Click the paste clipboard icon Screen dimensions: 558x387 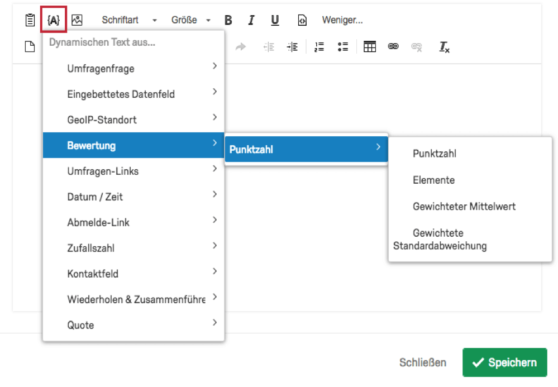pos(30,20)
